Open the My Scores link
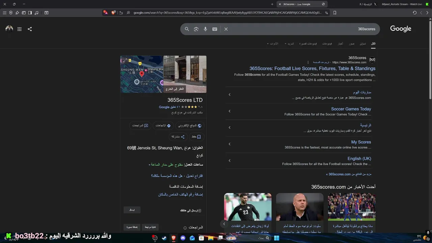Screen dimensions: 432x243 (361, 142)
